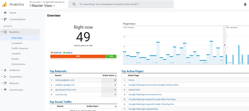Open the Top Active Pages link
The image size is (249, 111).
pyautogui.click(x=133, y=71)
